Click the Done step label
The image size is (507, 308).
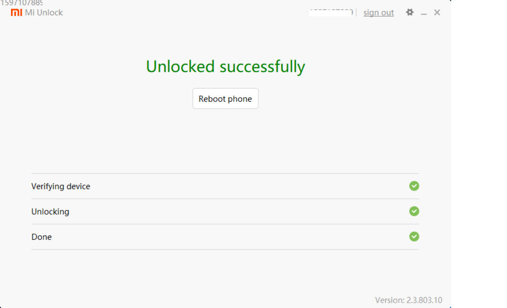[x=41, y=237]
